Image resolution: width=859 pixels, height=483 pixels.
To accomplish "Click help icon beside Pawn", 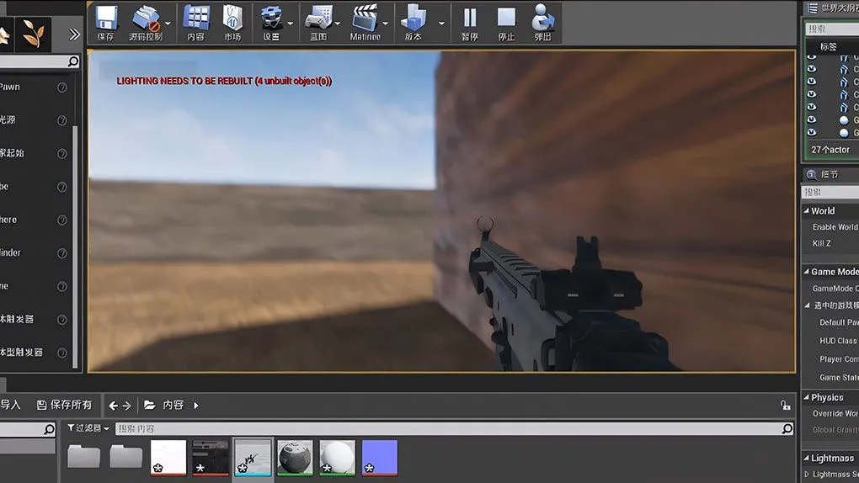I will click(x=62, y=87).
